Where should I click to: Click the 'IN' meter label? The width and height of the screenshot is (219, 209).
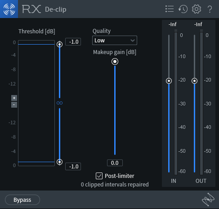[174, 181]
